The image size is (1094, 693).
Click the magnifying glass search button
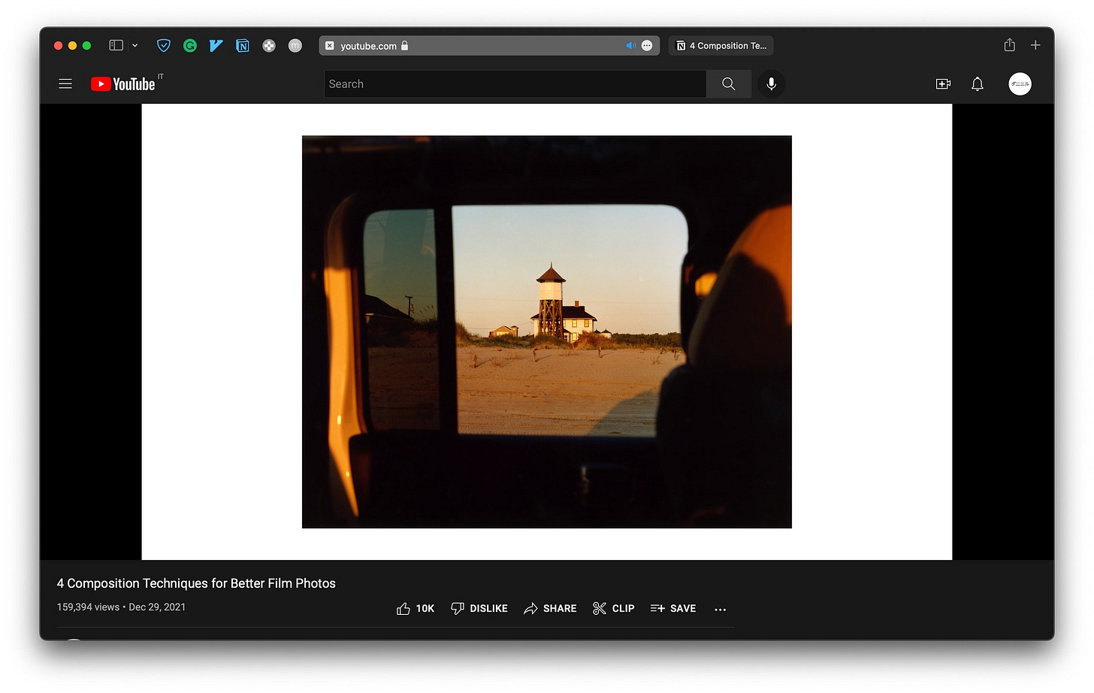(x=729, y=84)
